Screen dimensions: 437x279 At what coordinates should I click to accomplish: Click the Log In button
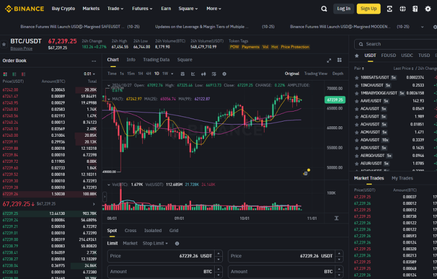point(343,9)
